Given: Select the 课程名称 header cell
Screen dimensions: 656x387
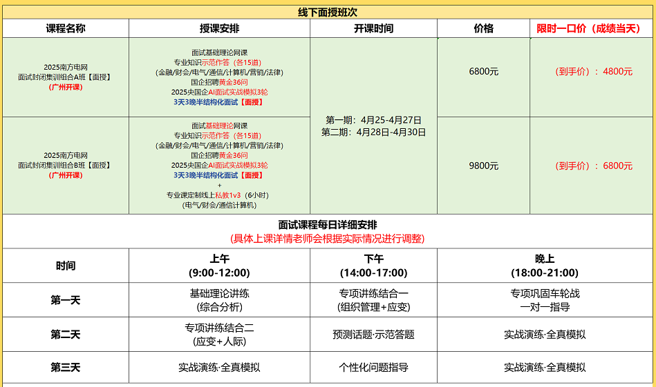Looking at the screenshot, I should pos(66,28).
